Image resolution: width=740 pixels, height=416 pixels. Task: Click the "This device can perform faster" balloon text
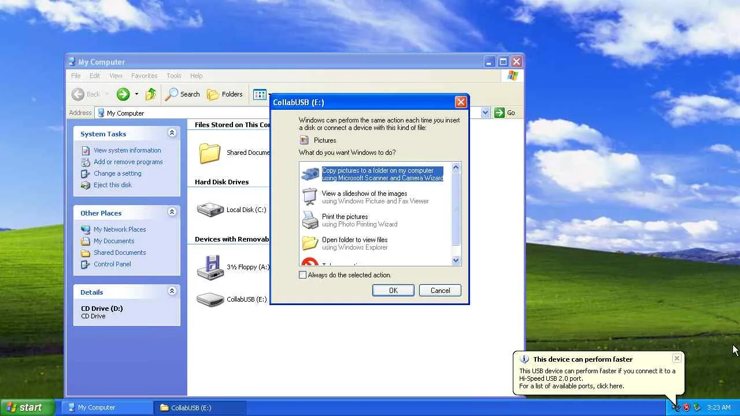pyautogui.click(x=583, y=359)
